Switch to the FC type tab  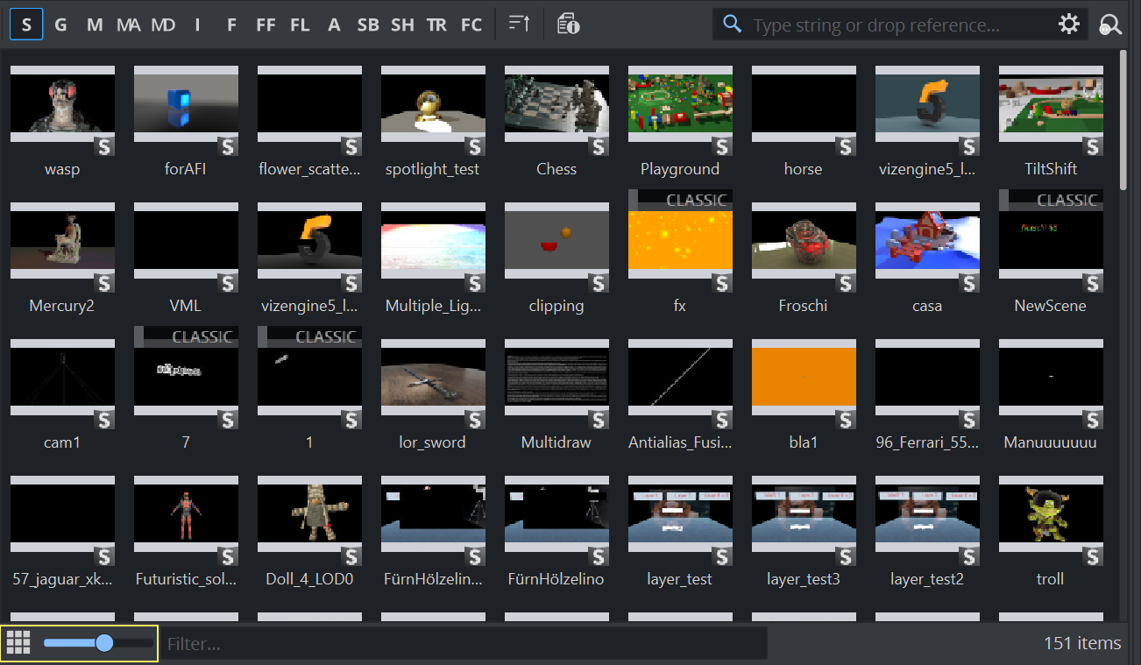(471, 25)
